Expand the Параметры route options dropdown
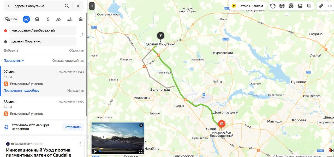Viewport: 334px width, 157px height. point(14,60)
